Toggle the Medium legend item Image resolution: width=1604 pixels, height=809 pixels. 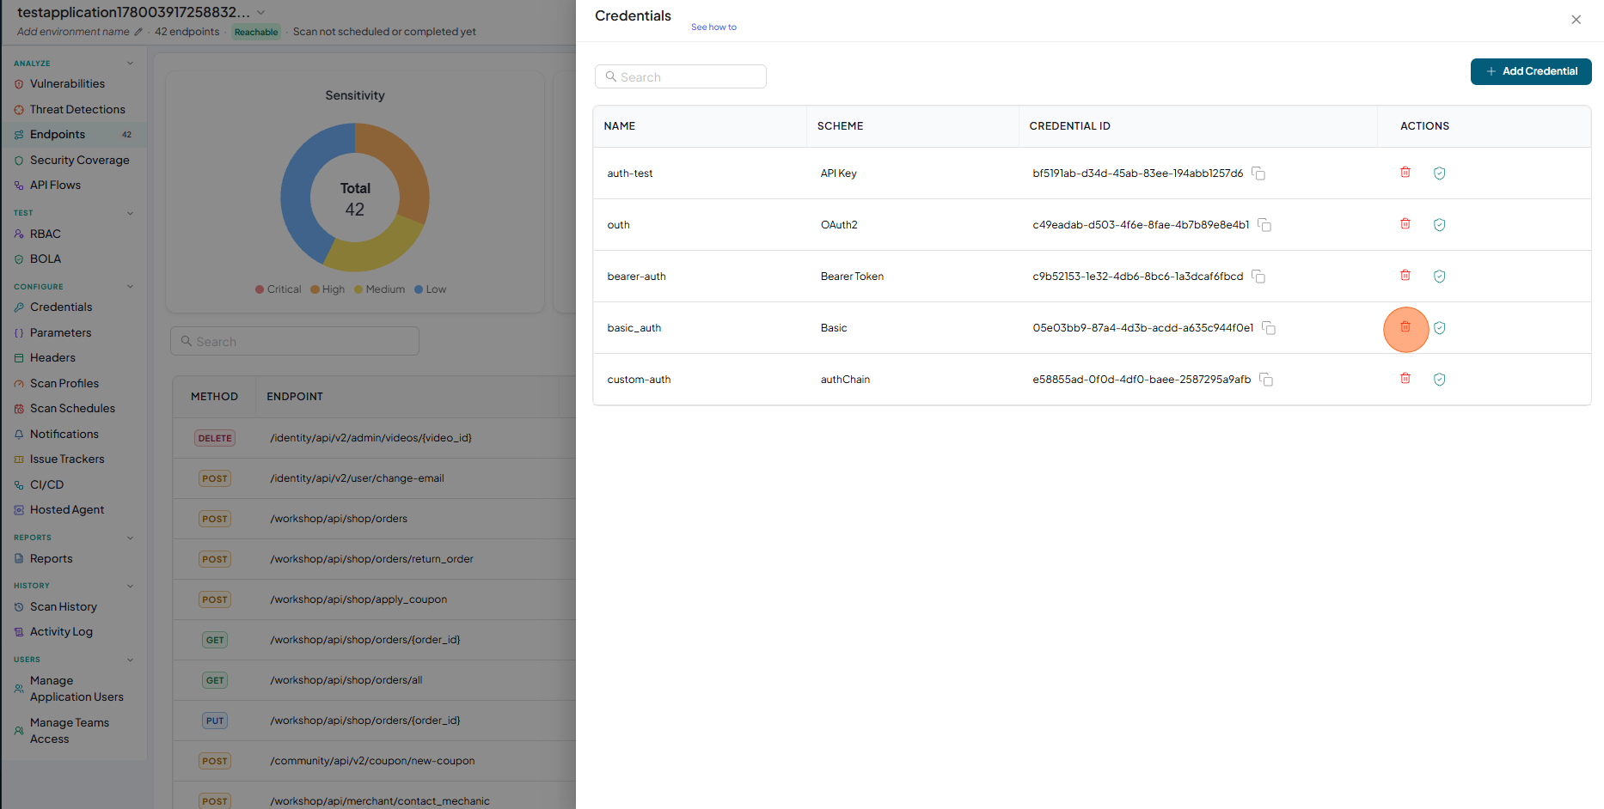point(380,289)
